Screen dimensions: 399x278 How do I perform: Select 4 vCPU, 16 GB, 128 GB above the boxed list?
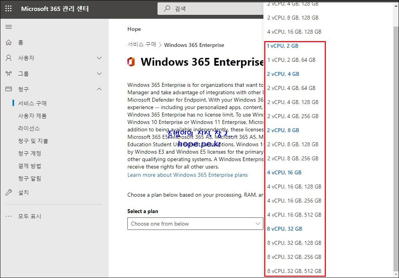294,32
